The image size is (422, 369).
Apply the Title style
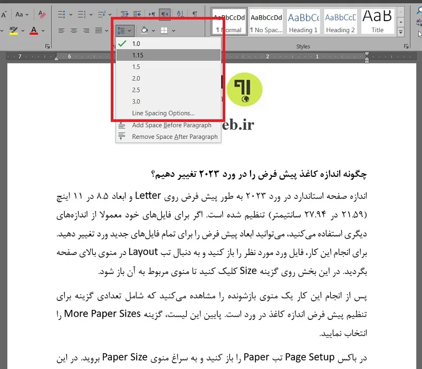(x=378, y=22)
